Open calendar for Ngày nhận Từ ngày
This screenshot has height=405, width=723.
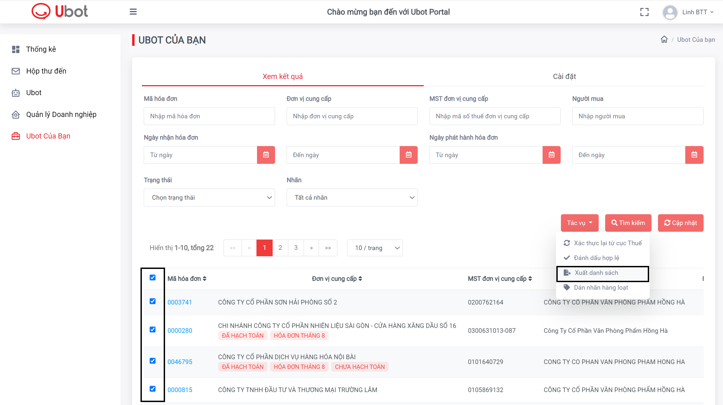coord(266,155)
